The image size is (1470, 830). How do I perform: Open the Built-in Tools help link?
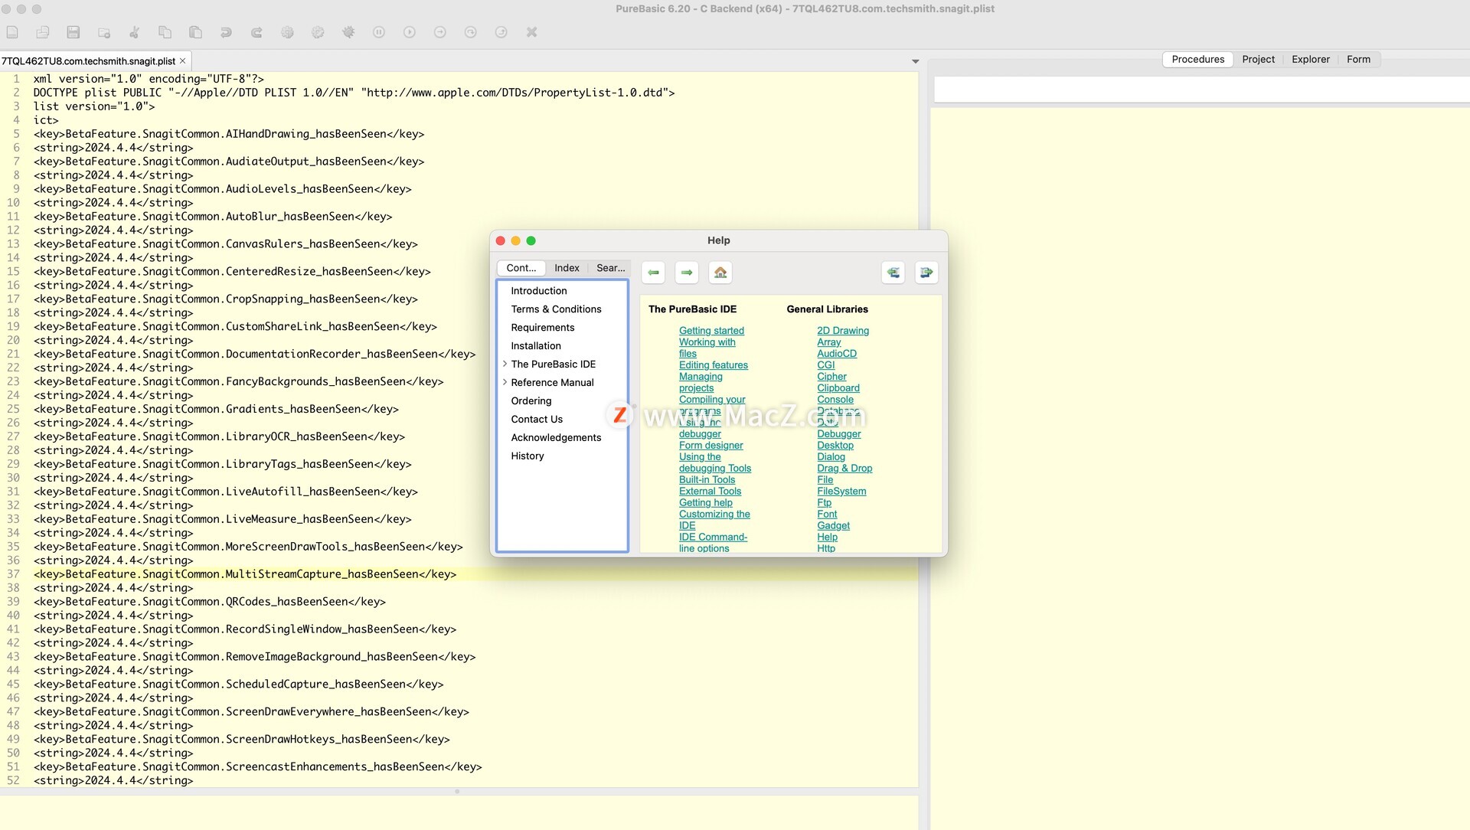[707, 480]
